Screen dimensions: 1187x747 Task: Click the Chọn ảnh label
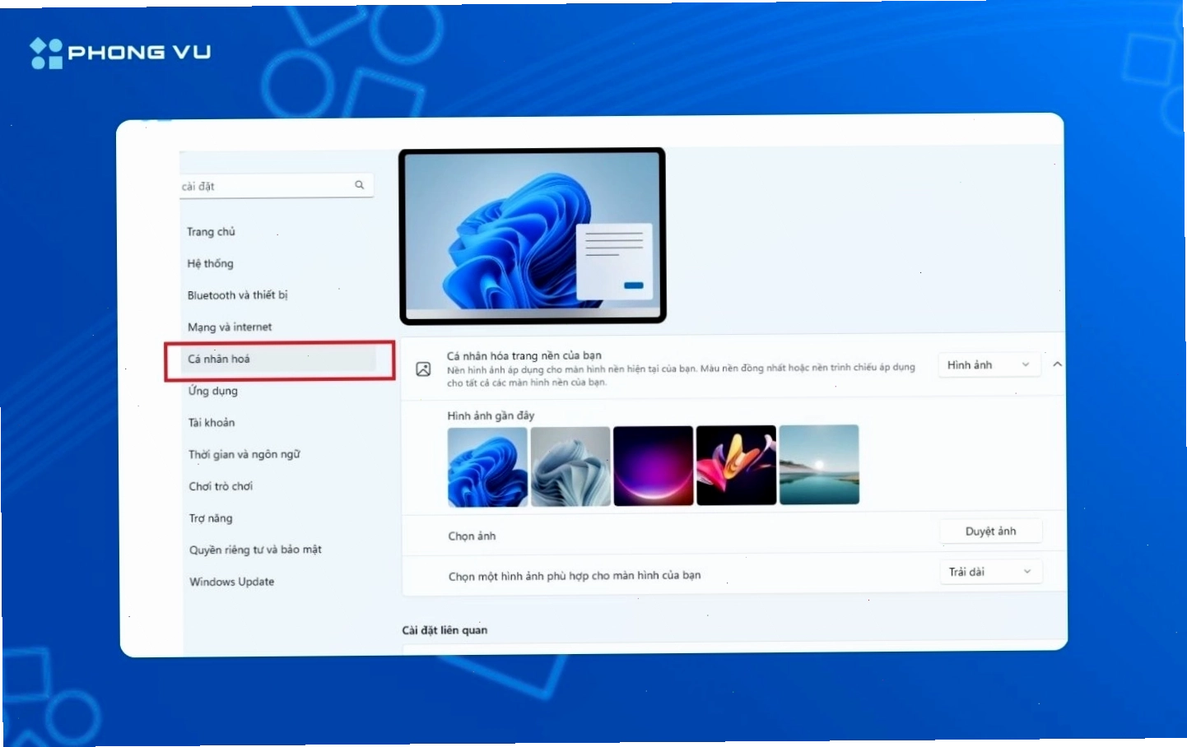click(472, 536)
